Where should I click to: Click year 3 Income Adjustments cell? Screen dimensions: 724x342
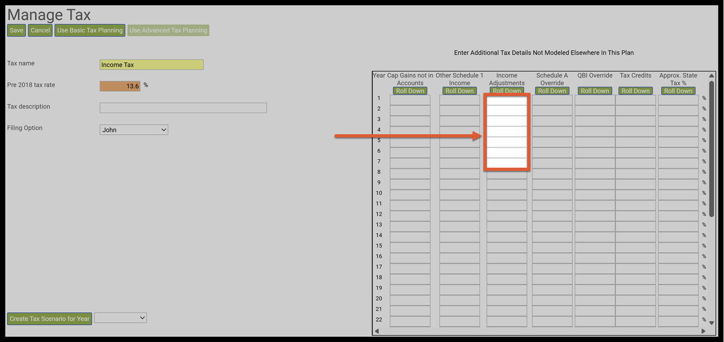click(507, 121)
